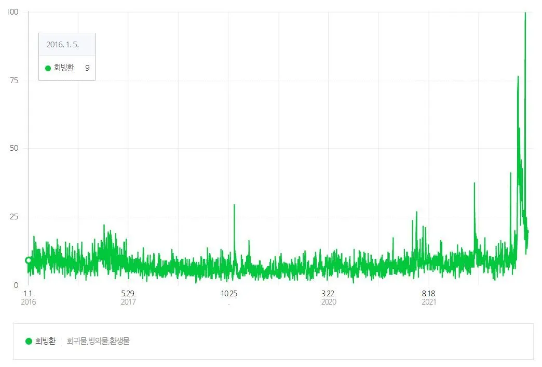Click the 1.1. 2016 x-axis label
542x367 pixels.
pyautogui.click(x=29, y=298)
